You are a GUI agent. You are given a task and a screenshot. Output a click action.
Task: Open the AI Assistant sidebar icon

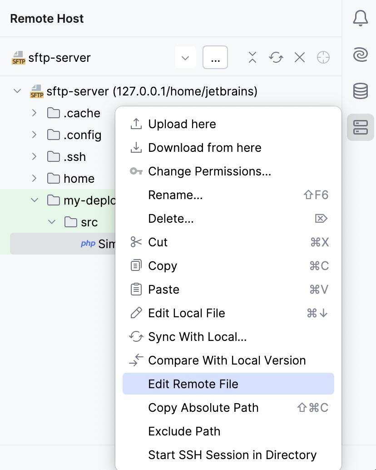pos(360,55)
